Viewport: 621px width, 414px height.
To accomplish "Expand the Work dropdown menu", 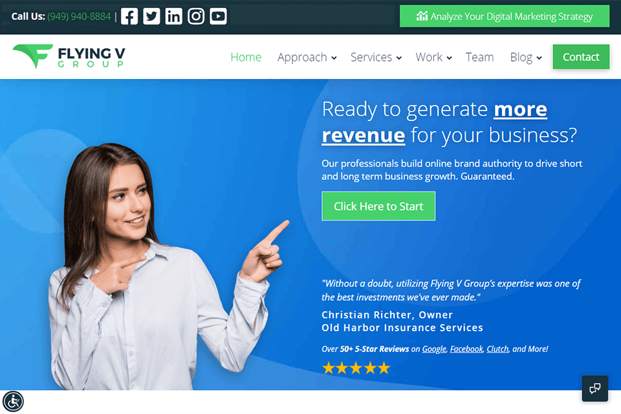I will click(x=433, y=57).
